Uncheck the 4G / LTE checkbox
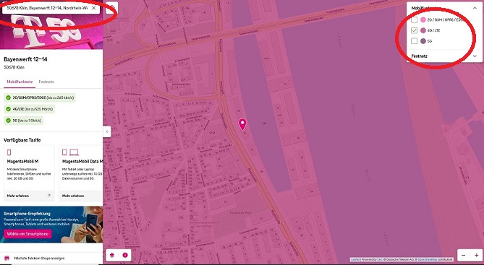The width and height of the screenshot is (484, 265). click(415, 30)
